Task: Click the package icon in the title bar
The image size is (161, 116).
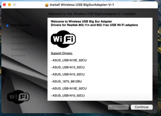Action: (47, 5)
